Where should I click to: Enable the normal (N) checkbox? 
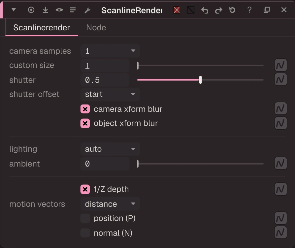[x=85, y=233]
